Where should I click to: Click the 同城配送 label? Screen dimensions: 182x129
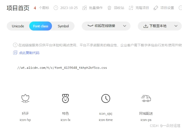(146, 113)
